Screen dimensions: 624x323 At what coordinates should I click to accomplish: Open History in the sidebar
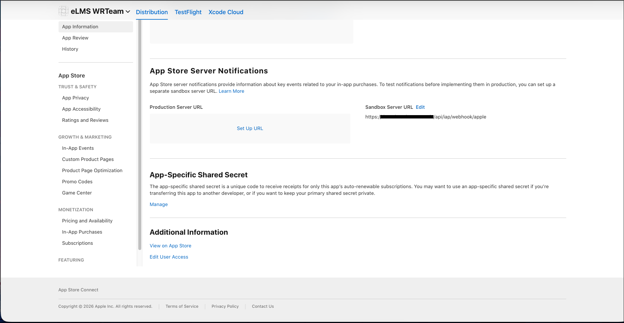click(x=70, y=49)
